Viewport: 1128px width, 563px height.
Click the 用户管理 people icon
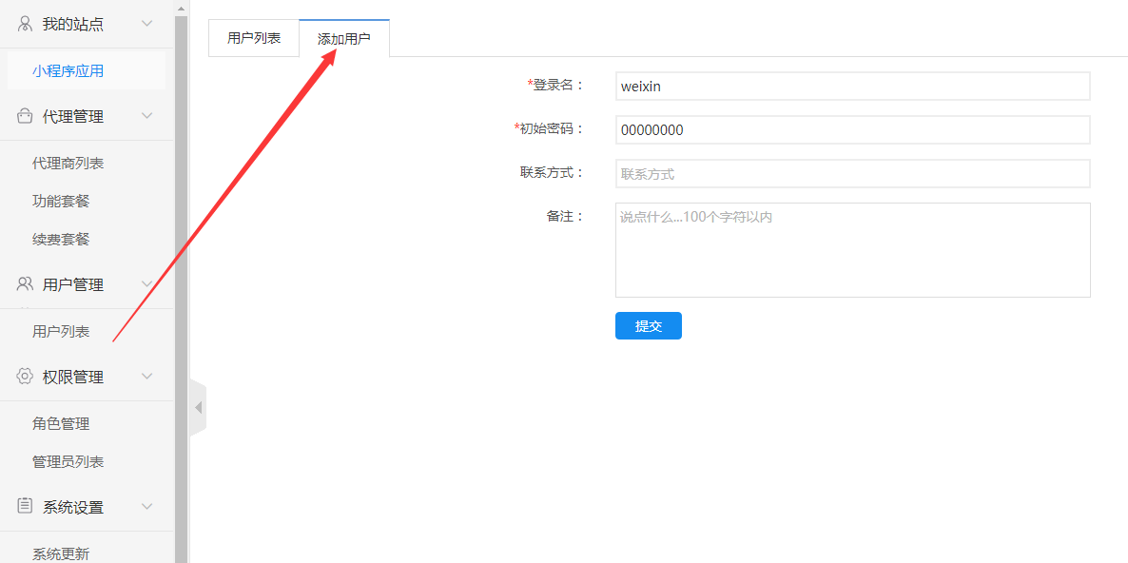25,284
